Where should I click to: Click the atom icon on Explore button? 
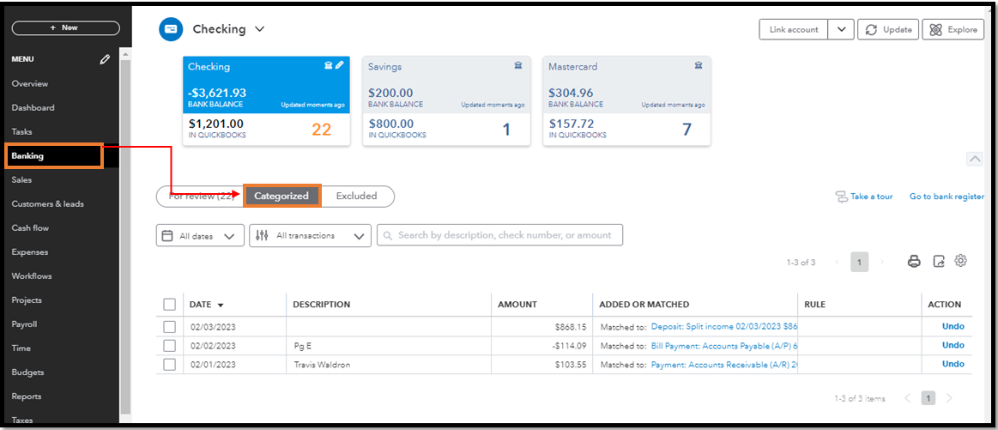(x=935, y=29)
